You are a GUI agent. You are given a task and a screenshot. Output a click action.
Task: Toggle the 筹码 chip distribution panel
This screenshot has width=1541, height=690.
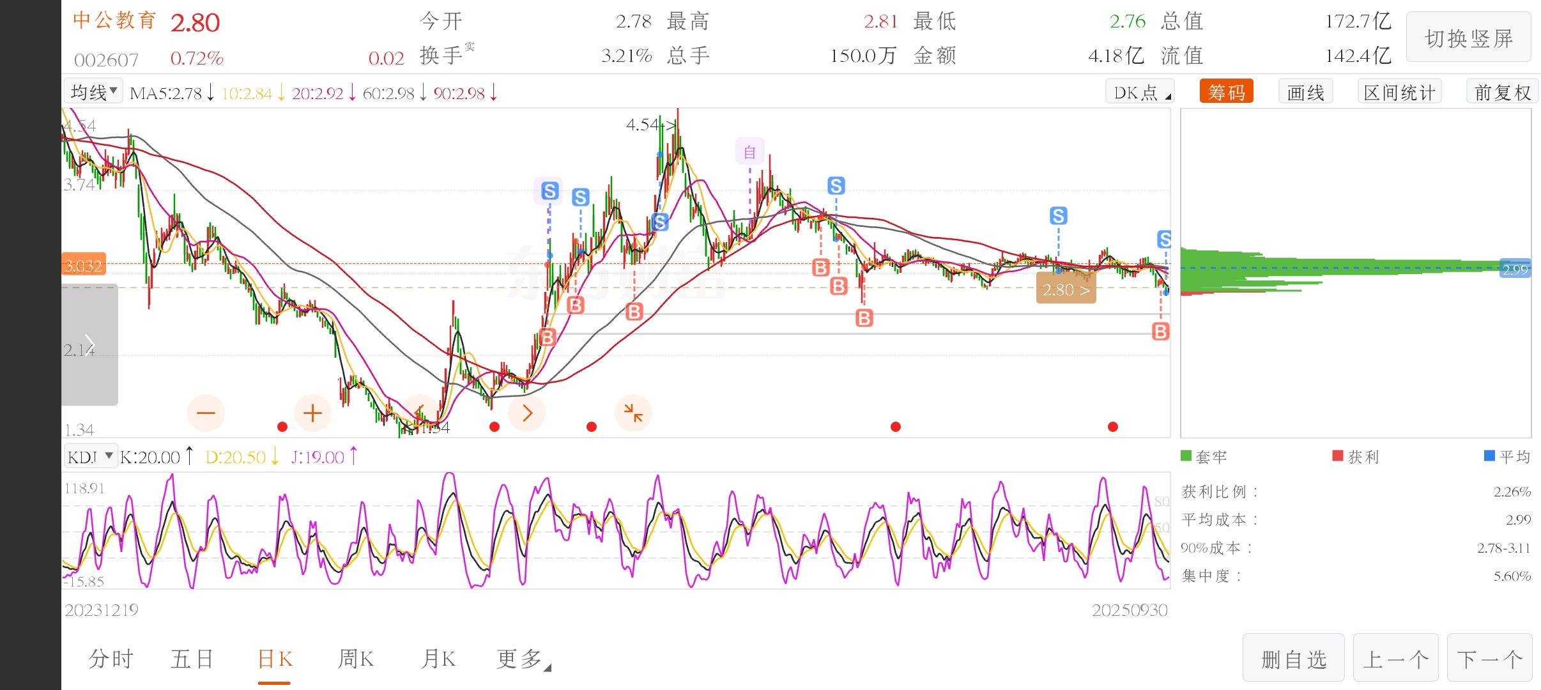[1226, 93]
